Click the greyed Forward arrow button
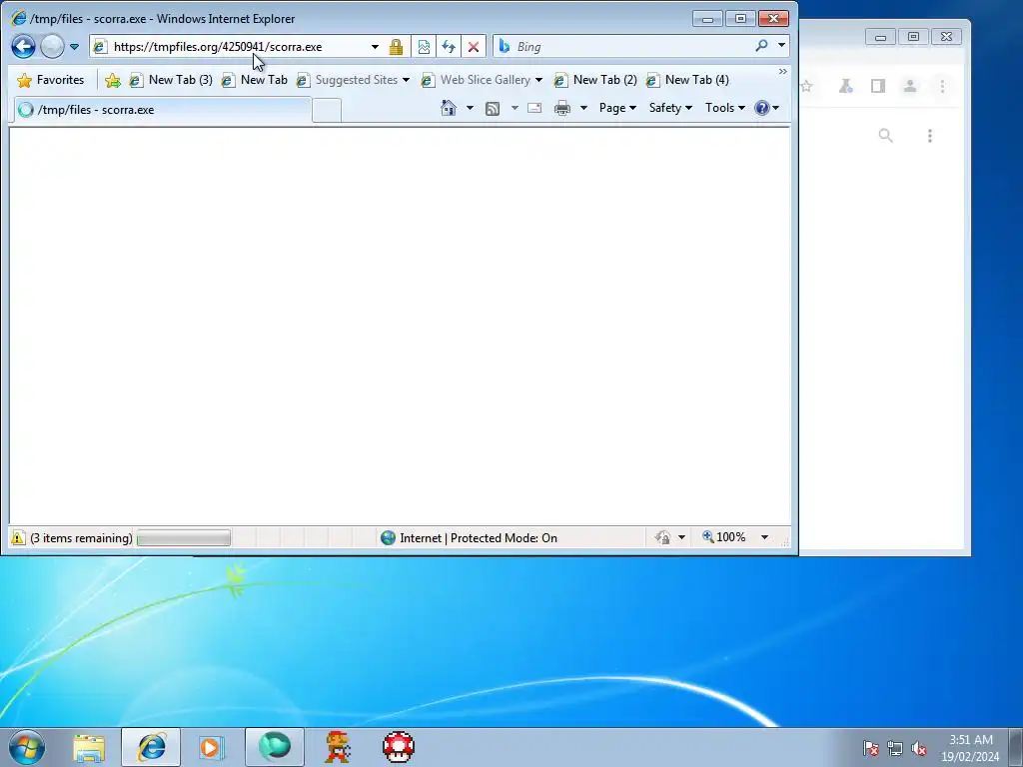Image resolution: width=1023 pixels, height=767 pixels. click(52, 46)
